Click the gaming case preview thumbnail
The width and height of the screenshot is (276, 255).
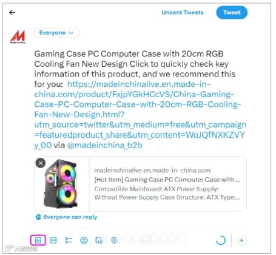(62, 184)
